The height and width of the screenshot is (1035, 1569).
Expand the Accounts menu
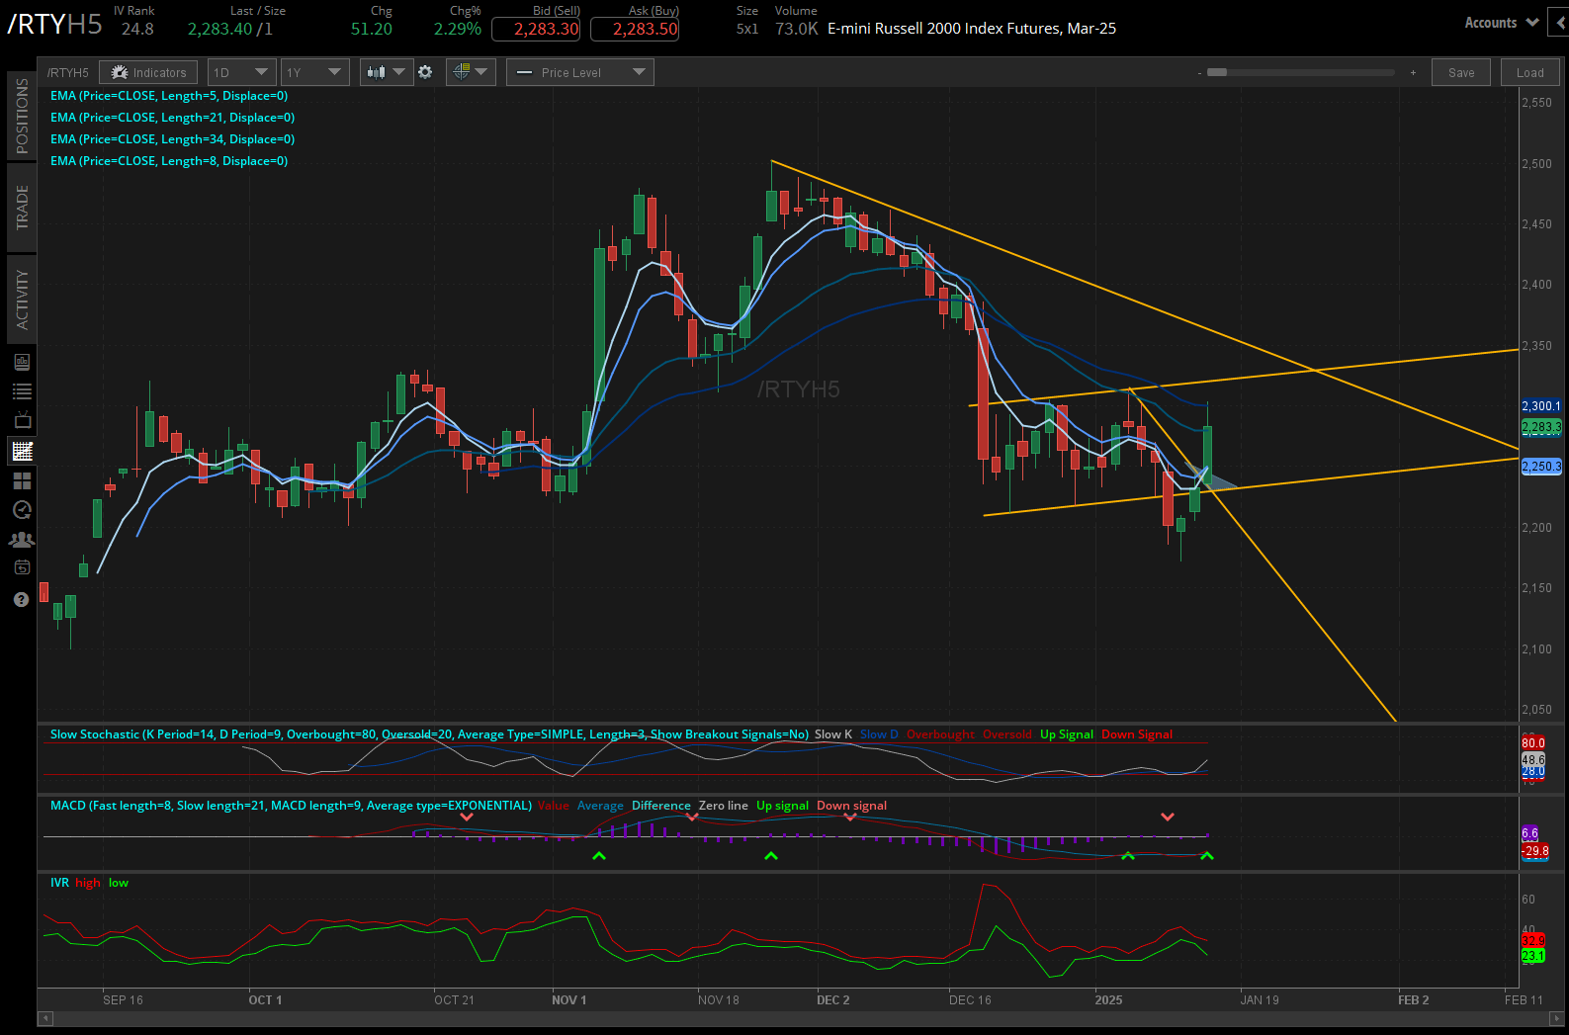pos(1501,23)
